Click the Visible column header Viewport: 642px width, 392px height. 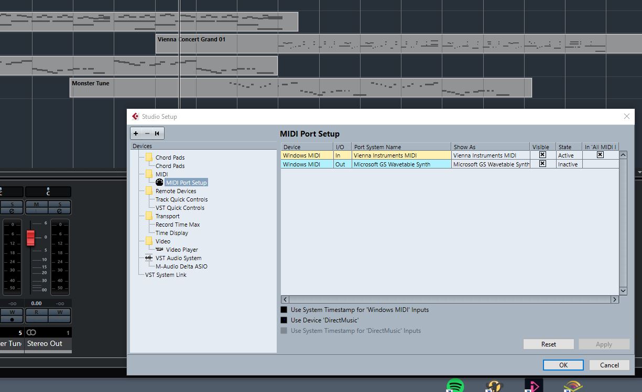click(x=543, y=147)
